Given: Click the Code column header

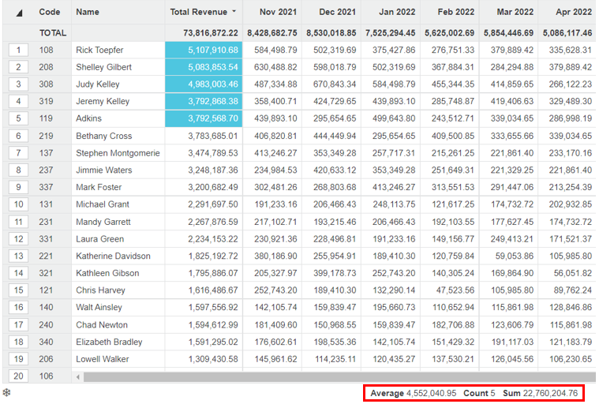Looking at the screenshot, I should coord(50,12).
